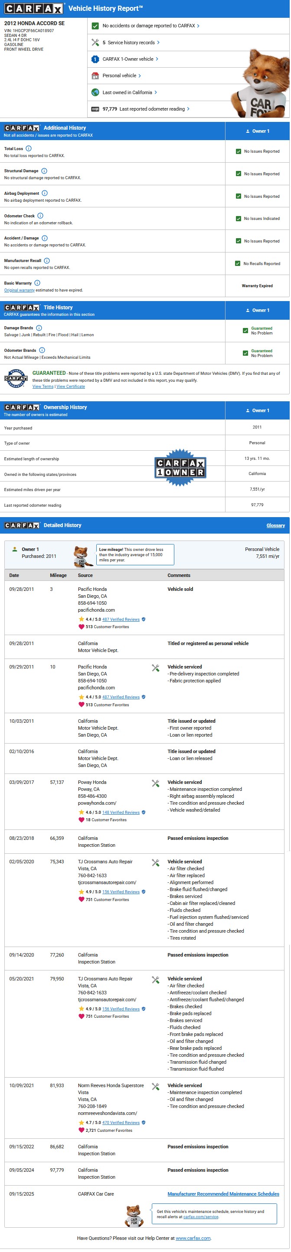Click Total Loss No Issues Reported checkmark

coord(239,151)
